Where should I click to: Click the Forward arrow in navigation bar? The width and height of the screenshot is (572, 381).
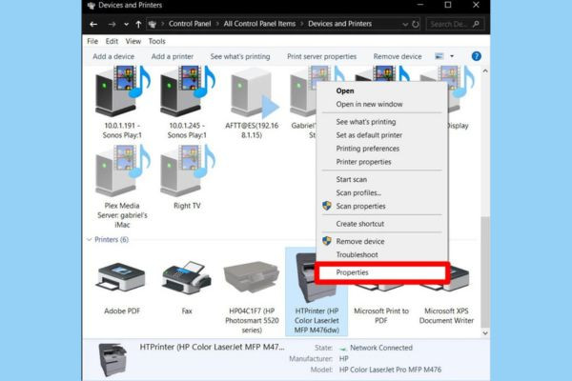pyautogui.click(x=112, y=24)
